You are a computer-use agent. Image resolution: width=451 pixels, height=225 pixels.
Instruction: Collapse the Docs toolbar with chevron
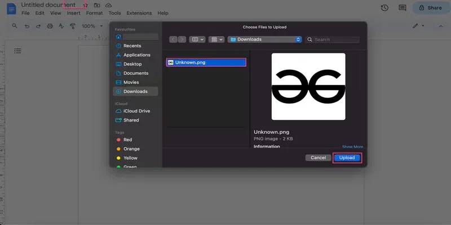441,26
